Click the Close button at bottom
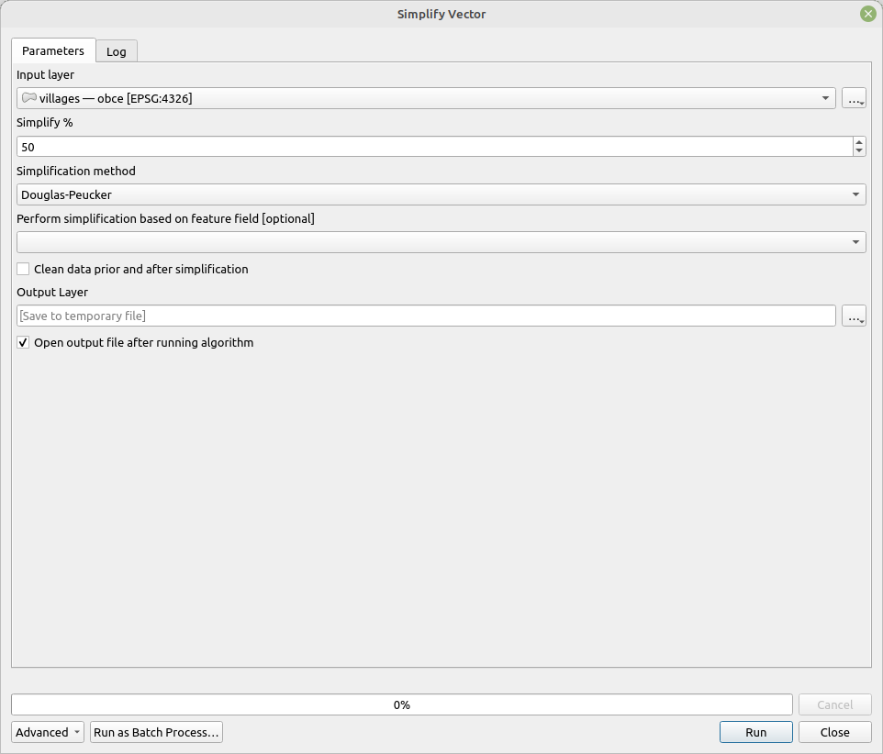The height and width of the screenshot is (754, 883). pos(834,732)
